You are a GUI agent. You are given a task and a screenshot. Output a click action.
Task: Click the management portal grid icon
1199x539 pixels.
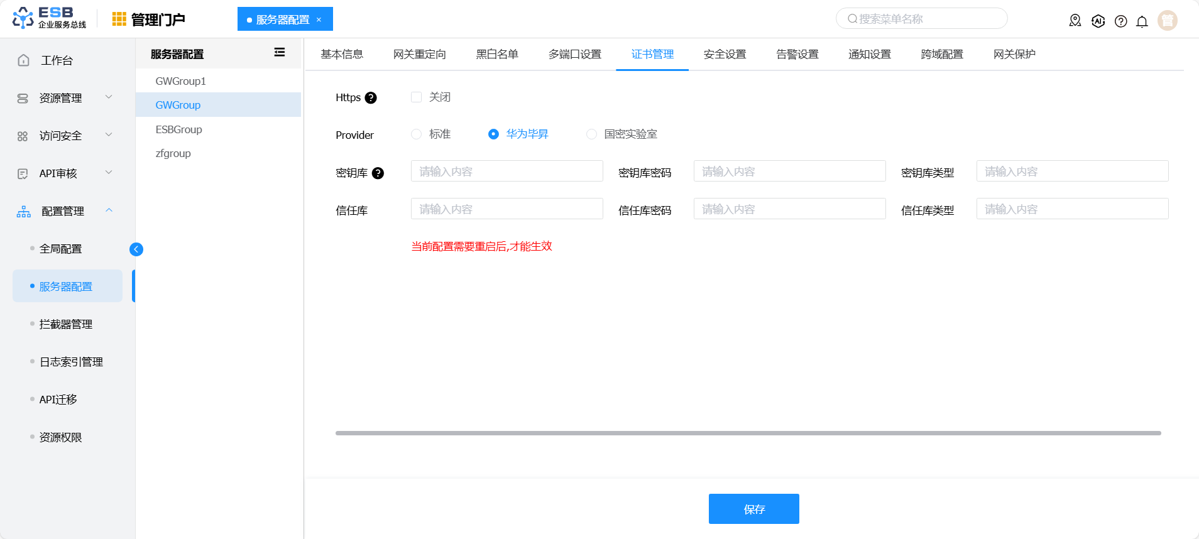point(119,19)
